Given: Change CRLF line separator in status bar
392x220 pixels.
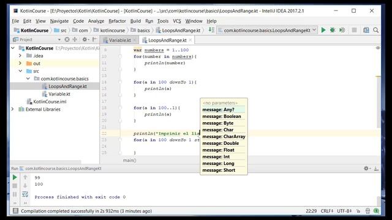Looking at the screenshot, I should pyautogui.click(x=326, y=211).
